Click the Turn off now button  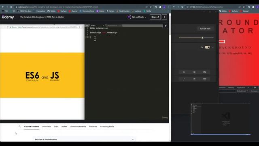[205, 29]
